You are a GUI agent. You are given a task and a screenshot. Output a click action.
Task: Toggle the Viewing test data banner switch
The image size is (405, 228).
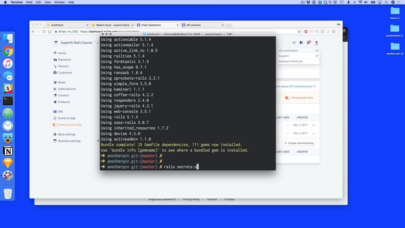tap(288, 98)
